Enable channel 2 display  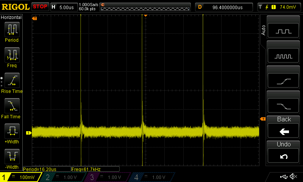64,177
